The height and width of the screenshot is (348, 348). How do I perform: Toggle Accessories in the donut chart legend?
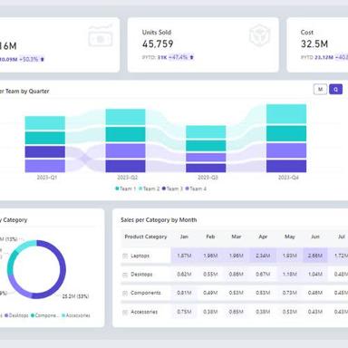pos(76,315)
